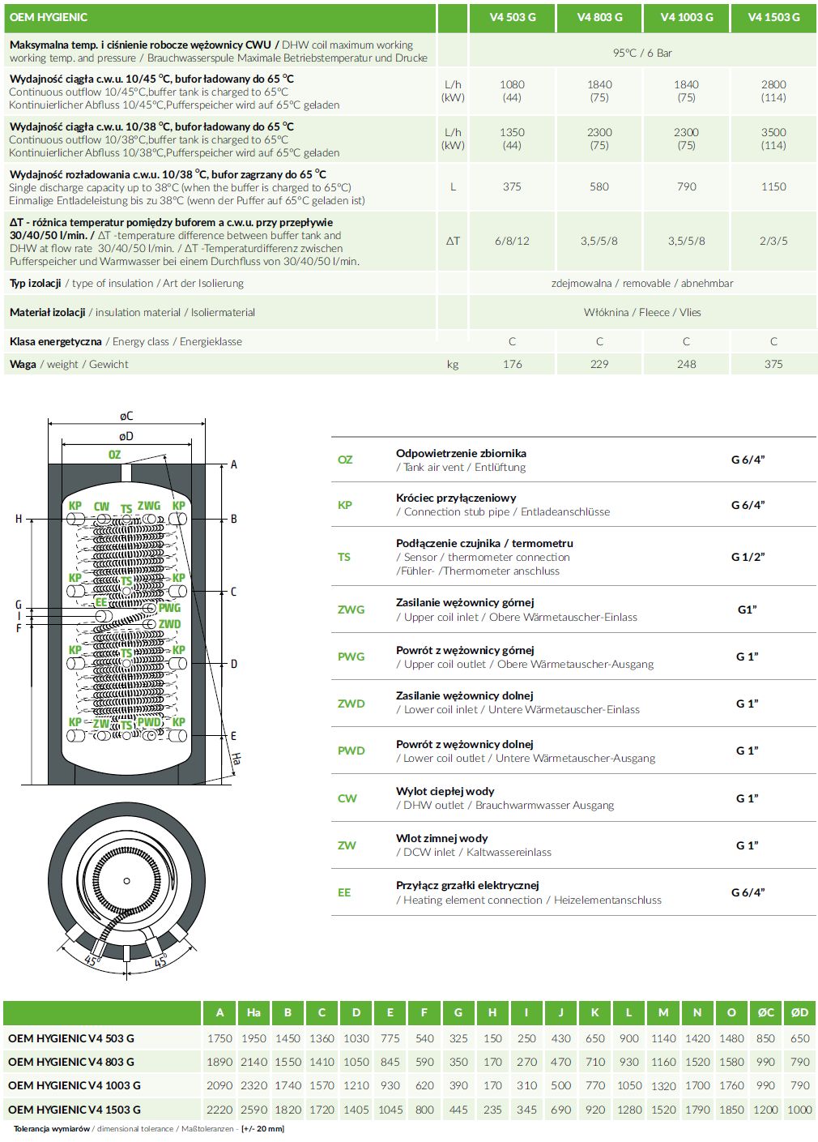
Task: Select 'Włóknina / Fleece / Vlies' insulation material
Action: tap(642, 312)
